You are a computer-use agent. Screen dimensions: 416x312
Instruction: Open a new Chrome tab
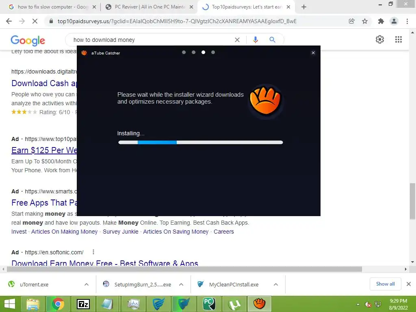pyautogui.click(x=304, y=7)
